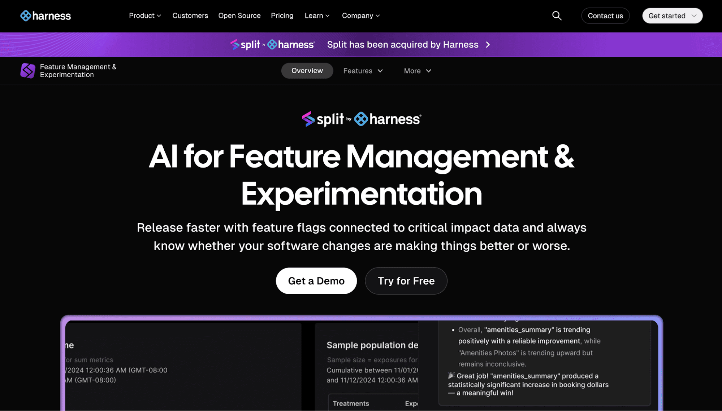
Task: Expand the Product menu
Action: click(x=145, y=16)
